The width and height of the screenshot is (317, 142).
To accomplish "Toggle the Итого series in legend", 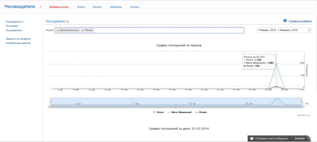I will (x=158, y=112).
